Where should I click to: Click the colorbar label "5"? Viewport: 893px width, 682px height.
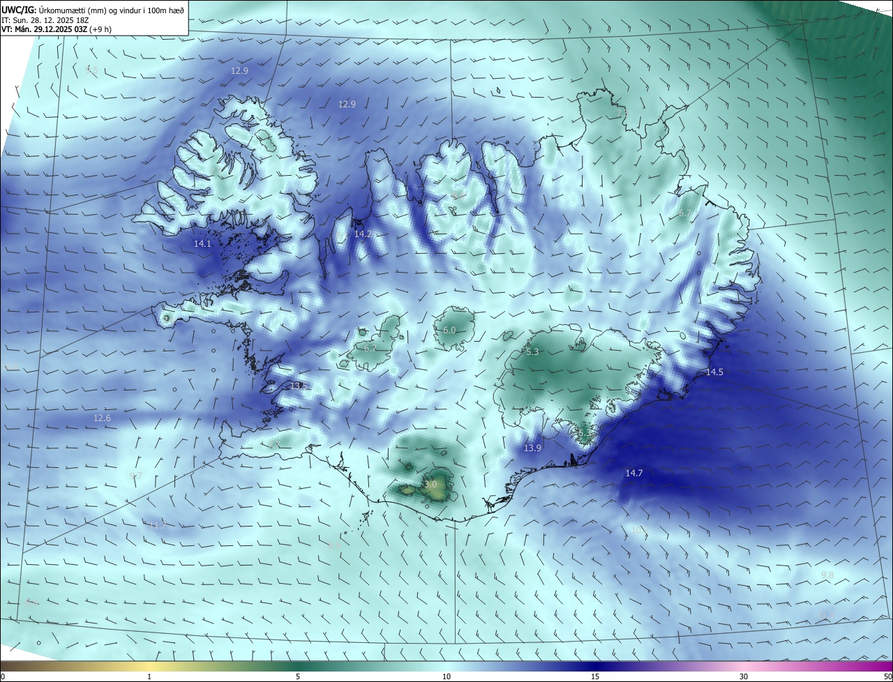coord(298,676)
